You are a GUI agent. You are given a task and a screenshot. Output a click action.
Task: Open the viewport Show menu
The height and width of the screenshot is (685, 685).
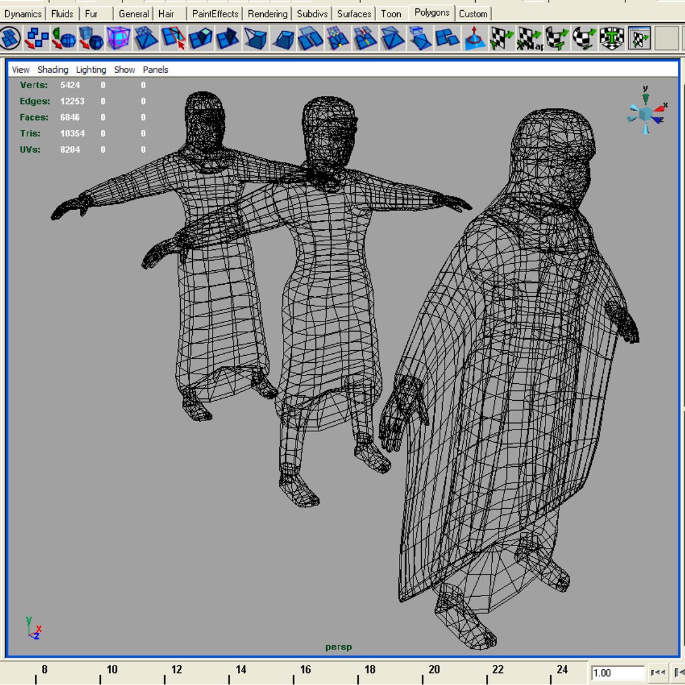click(x=124, y=70)
